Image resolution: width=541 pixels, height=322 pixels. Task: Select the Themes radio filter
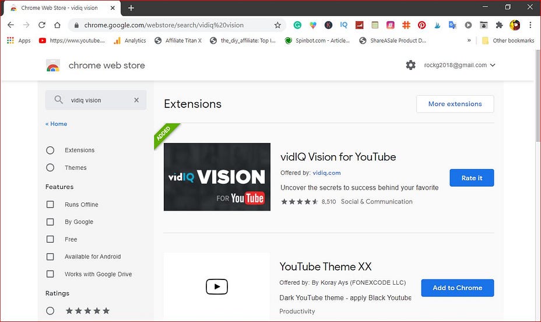[50, 167]
